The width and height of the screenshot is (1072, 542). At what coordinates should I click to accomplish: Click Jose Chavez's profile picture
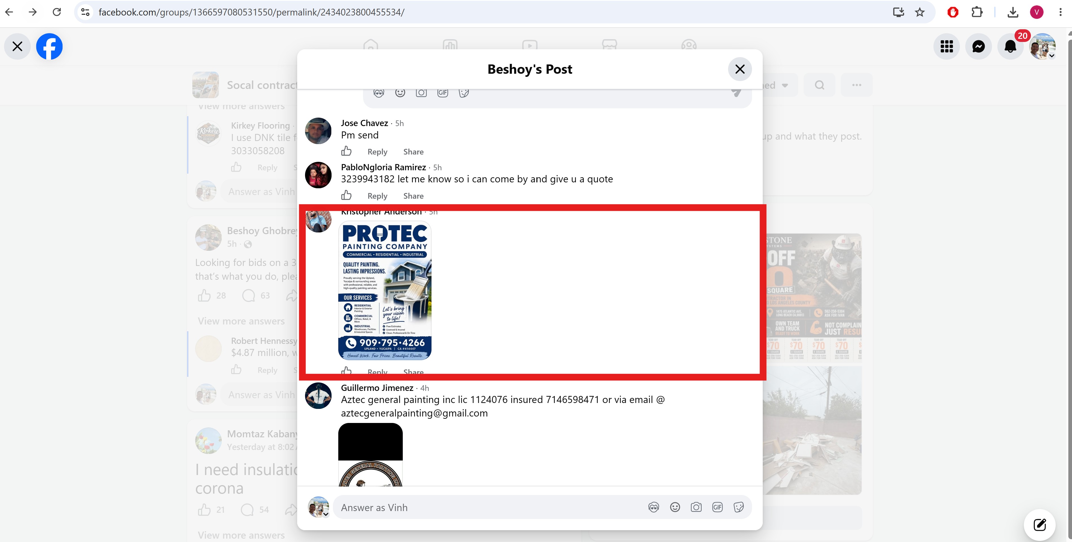318,131
